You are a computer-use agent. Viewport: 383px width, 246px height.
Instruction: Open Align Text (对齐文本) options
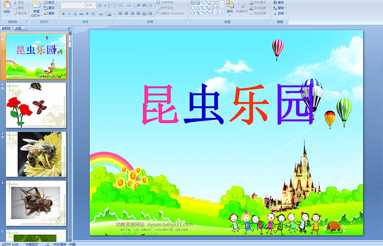tap(166, 8)
